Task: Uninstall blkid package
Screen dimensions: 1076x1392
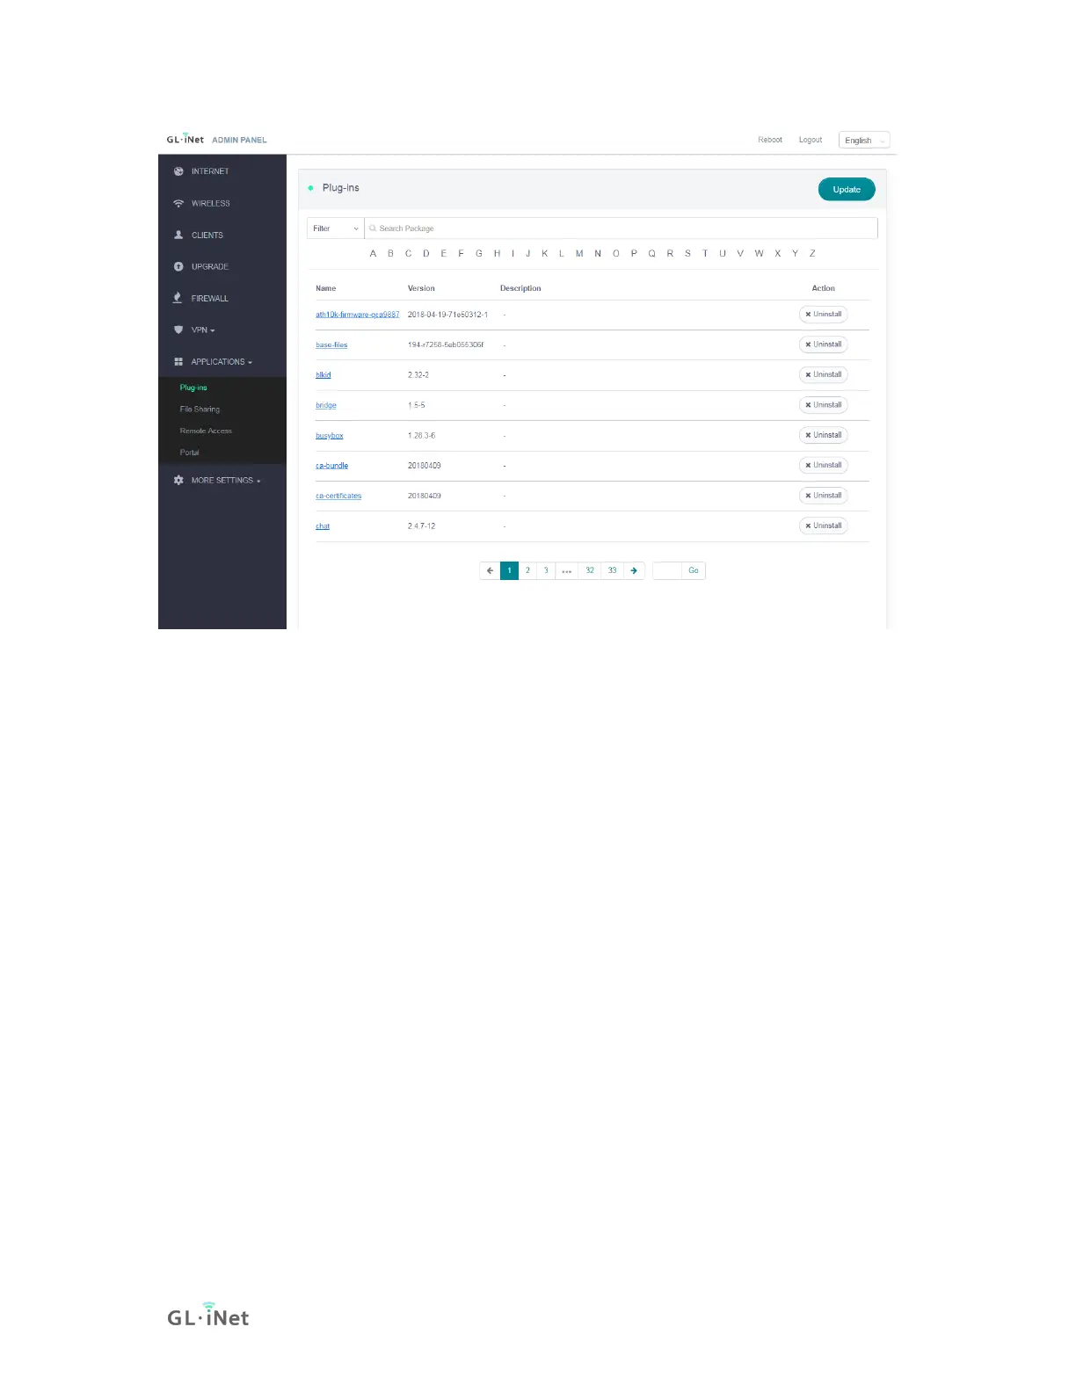Action: click(x=823, y=375)
